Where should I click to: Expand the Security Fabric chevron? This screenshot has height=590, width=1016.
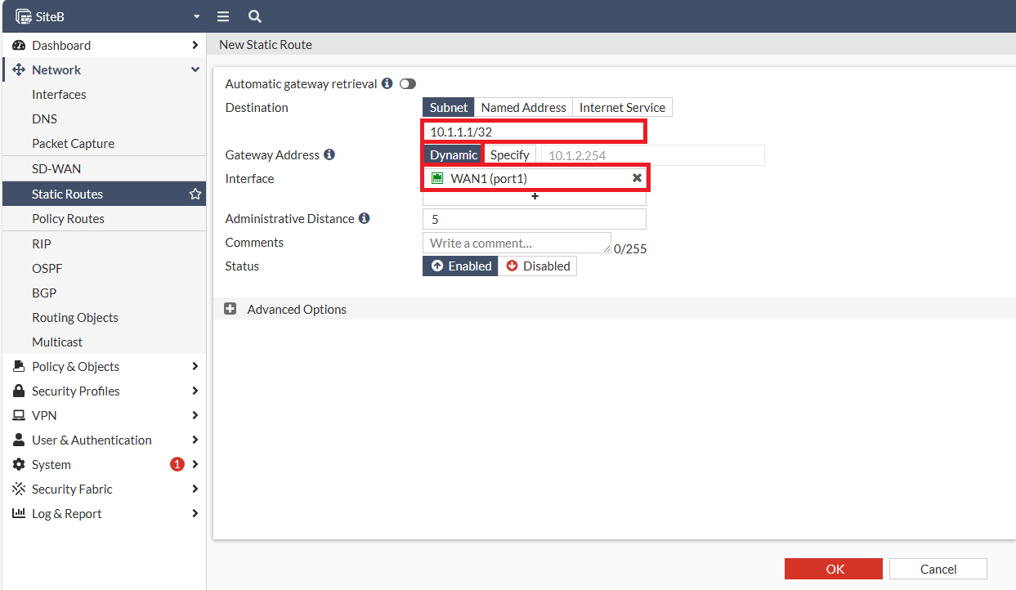coord(195,489)
